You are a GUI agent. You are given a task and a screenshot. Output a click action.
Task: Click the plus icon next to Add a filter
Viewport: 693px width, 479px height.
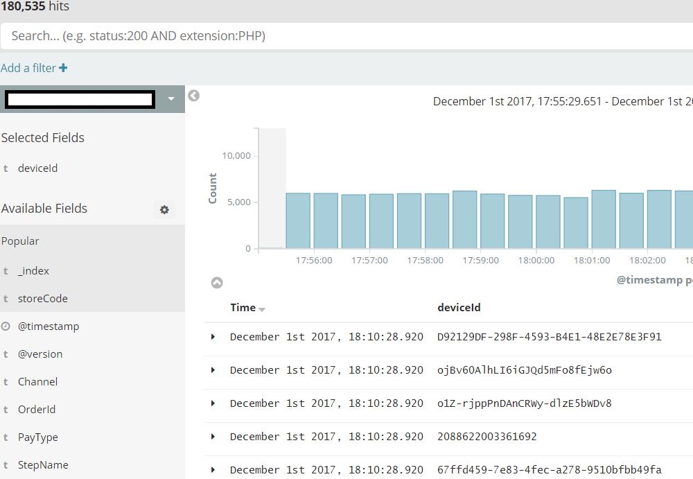(63, 68)
